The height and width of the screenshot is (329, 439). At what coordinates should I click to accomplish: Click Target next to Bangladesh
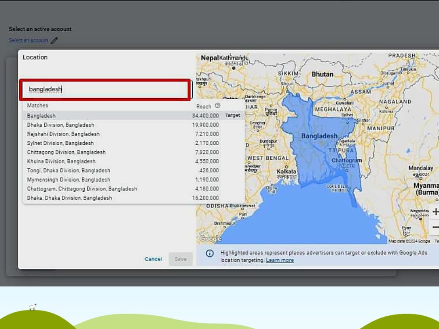[233, 115]
